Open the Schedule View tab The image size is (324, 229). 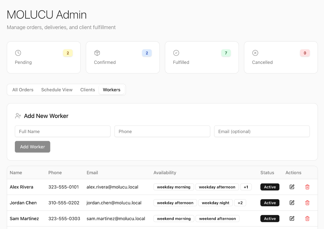pyautogui.click(x=57, y=90)
